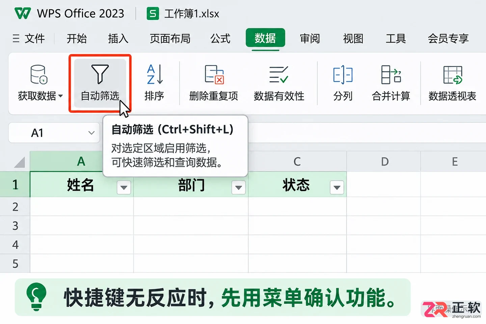This screenshot has height=324, width=486.
Task: Open the 工具 tab
Action: 396,38
